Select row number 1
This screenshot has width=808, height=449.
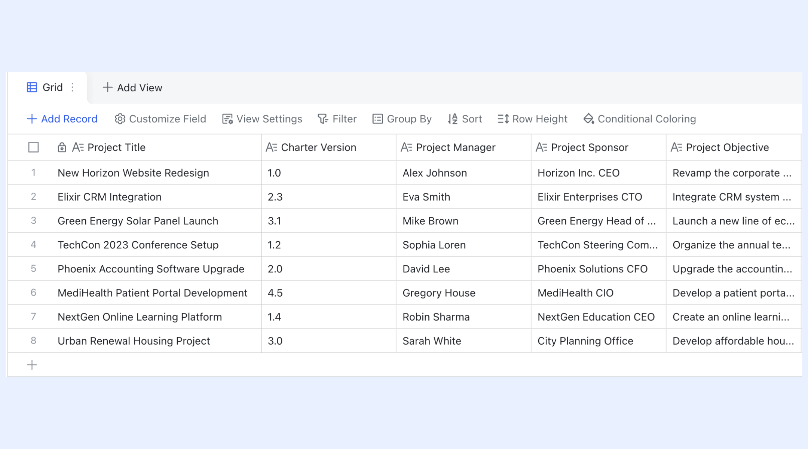(33, 173)
